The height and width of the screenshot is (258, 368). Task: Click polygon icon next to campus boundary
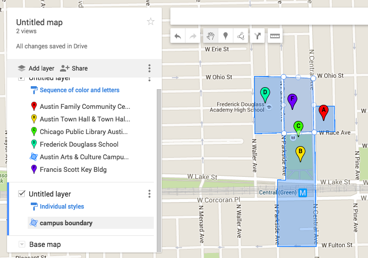34,223
